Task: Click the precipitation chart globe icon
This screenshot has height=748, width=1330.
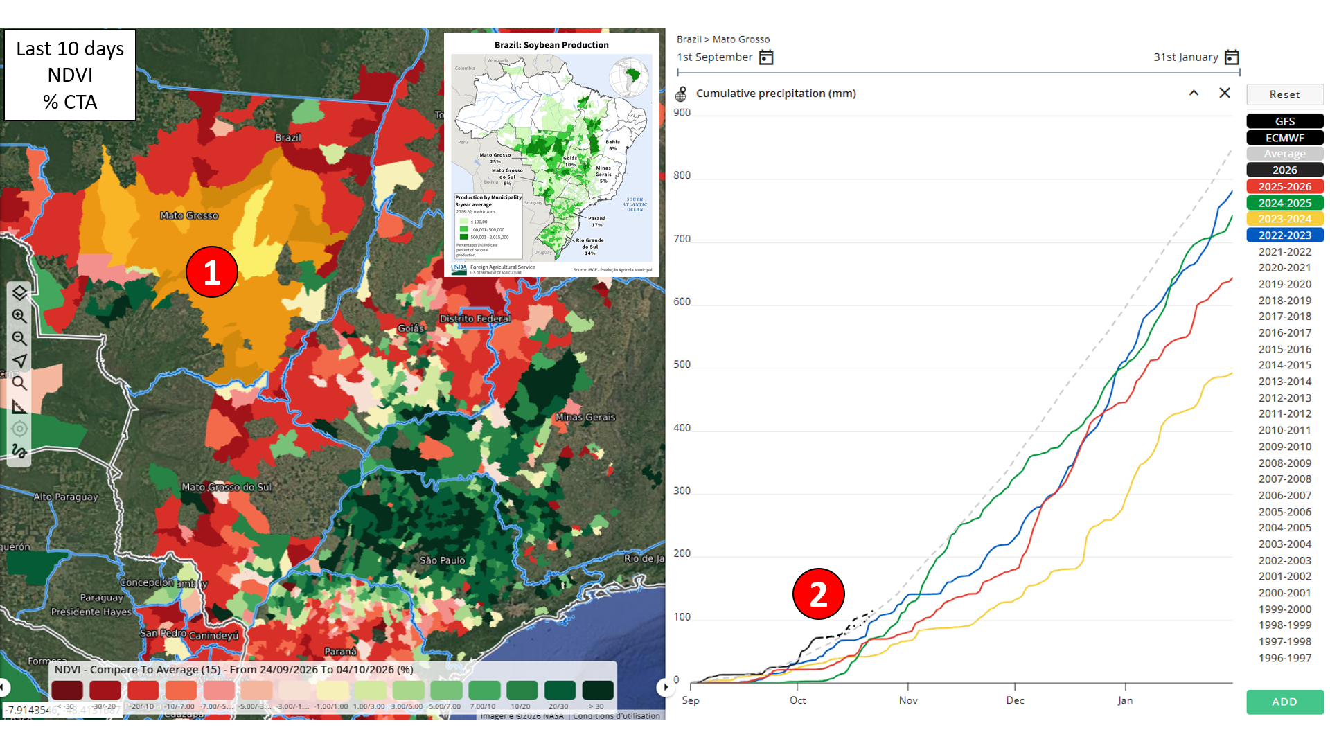Action: point(682,93)
